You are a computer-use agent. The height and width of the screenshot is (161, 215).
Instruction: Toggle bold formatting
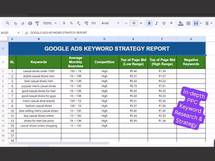click(x=149, y=23)
